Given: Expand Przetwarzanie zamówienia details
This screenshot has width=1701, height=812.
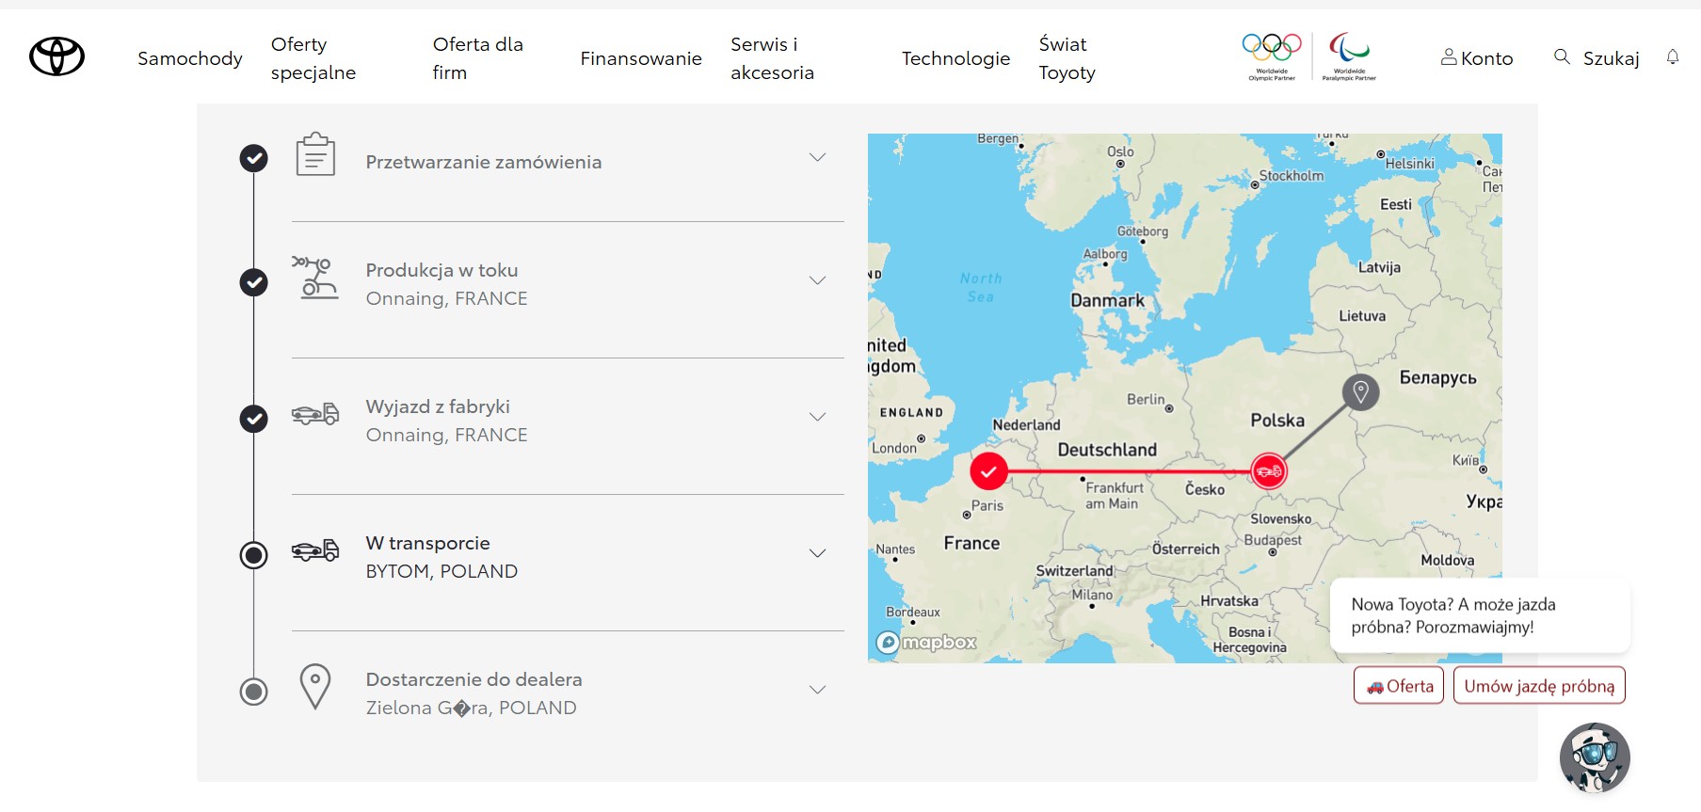Looking at the screenshot, I should click(817, 157).
